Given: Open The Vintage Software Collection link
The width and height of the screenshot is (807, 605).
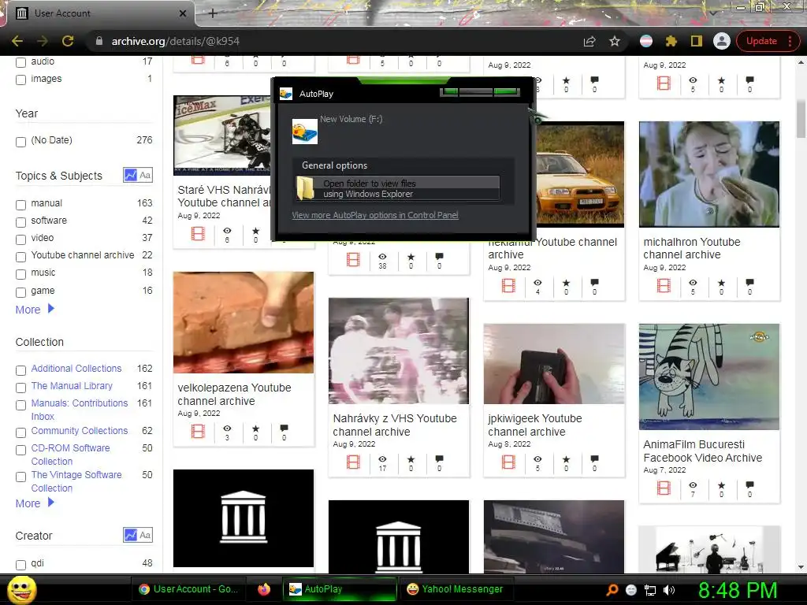Looking at the screenshot, I should (x=76, y=481).
